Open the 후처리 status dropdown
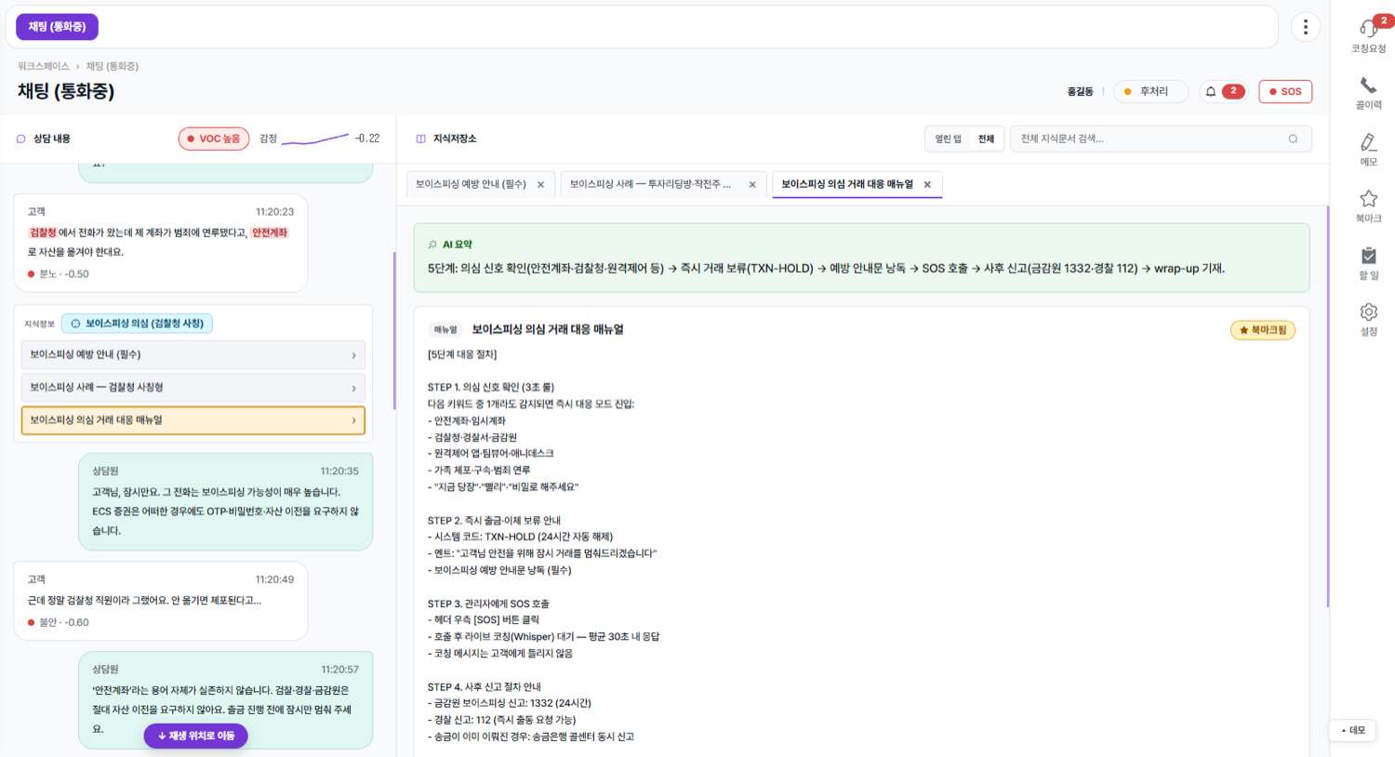The height and width of the screenshot is (757, 1395). (x=1150, y=91)
